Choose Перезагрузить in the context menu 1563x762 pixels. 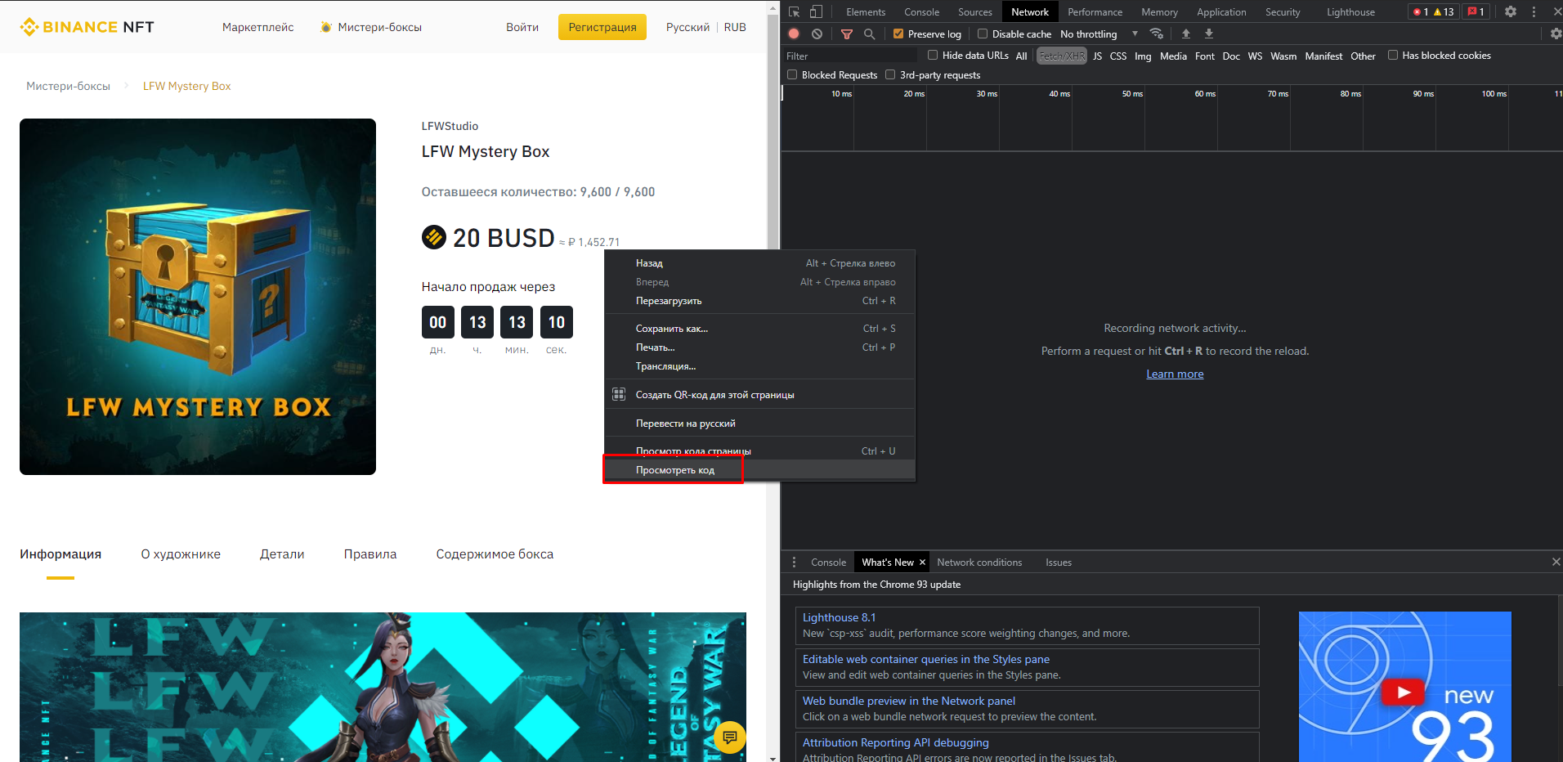tap(759, 301)
